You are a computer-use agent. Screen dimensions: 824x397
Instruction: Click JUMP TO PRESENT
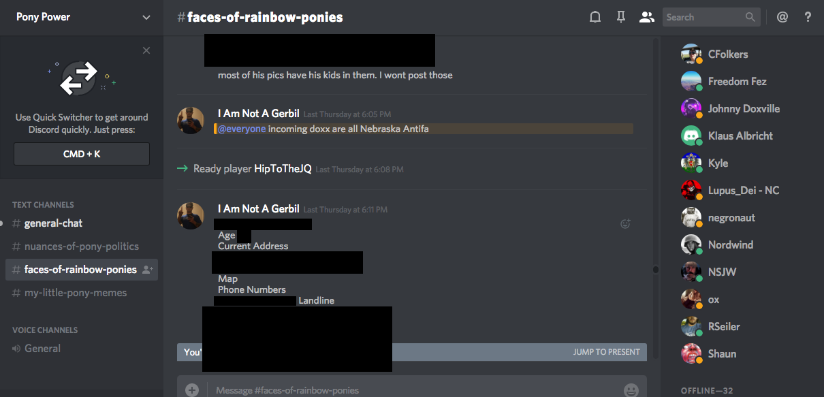[607, 352]
